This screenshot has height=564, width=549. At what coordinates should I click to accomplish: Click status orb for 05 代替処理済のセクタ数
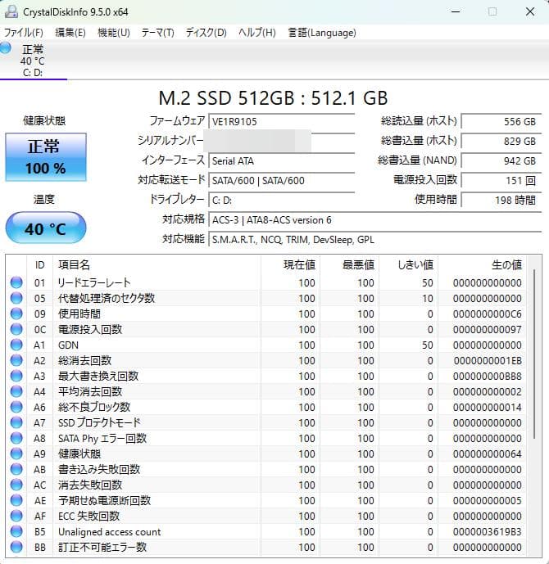coord(16,298)
